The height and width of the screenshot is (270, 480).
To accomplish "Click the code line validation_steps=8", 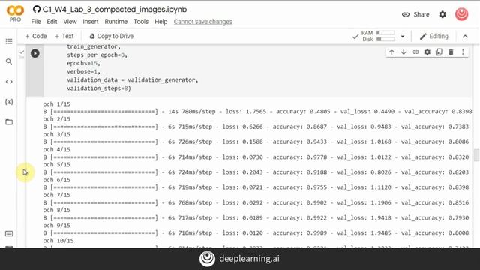I will (99, 88).
